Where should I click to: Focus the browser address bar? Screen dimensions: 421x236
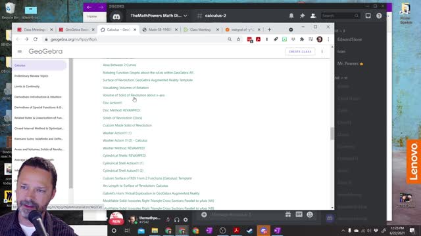point(134,39)
